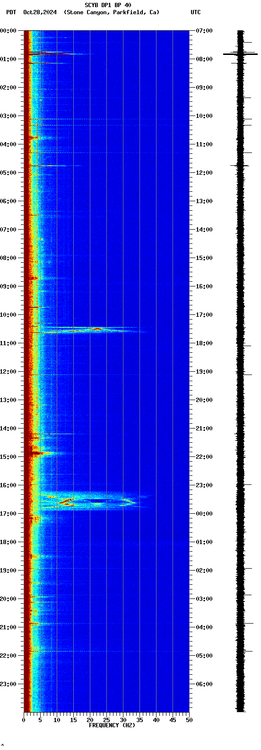261x750 pixels.
Task: Click frequency axis label 35
Action: point(139,720)
